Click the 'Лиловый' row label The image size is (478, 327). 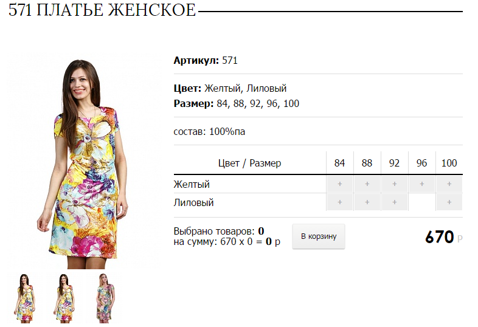[193, 202]
